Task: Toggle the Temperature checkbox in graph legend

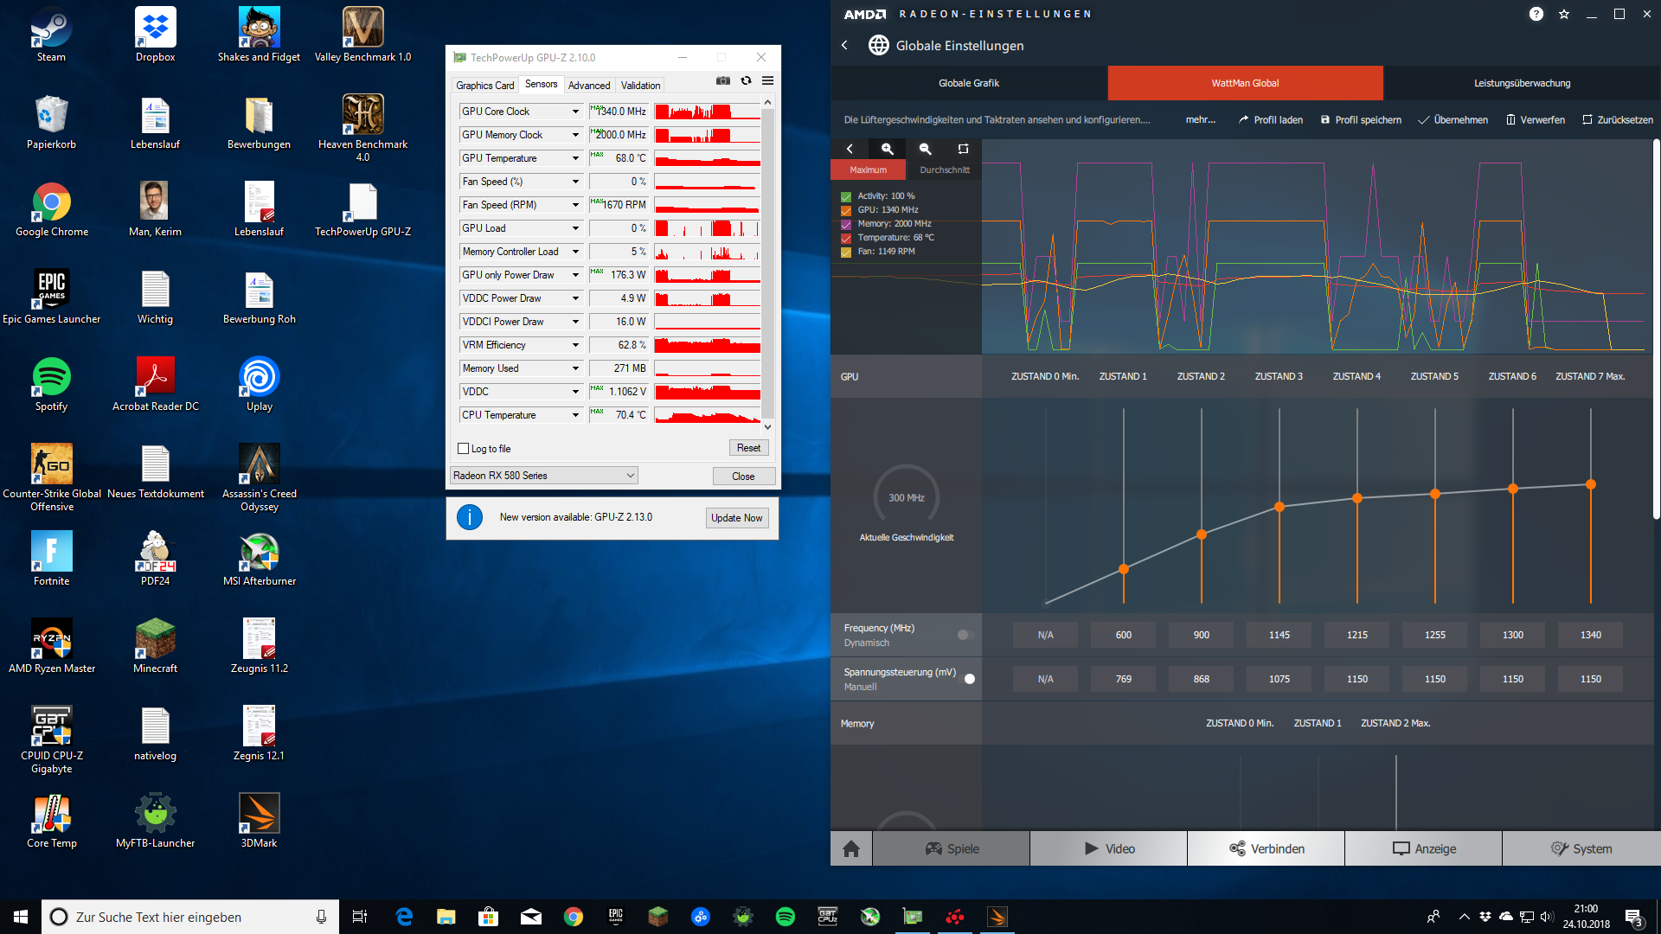Action: [x=846, y=238]
